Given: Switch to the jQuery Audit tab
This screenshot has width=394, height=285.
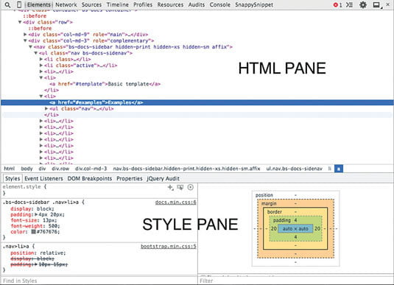Looking at the screenshot, I should [163, 178].
